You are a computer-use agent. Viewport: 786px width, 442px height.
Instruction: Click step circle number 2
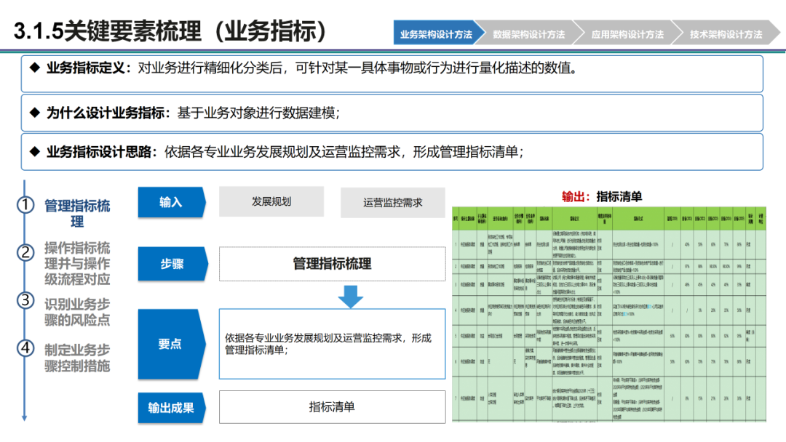[x=25, y=252]
